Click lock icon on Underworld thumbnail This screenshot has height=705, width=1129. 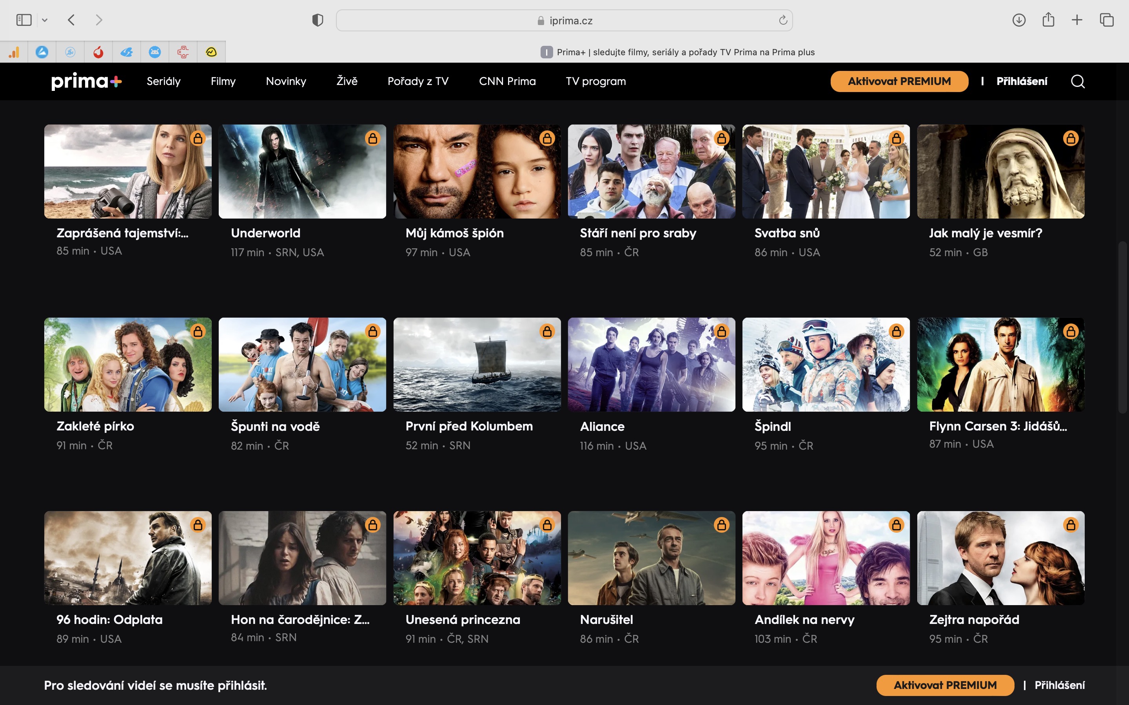pyautogui.click(x=372, y=139)
